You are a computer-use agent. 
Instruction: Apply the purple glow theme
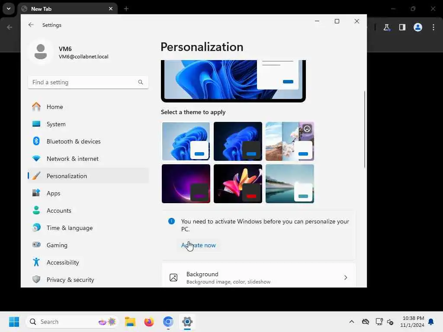(x=186, y=183)
